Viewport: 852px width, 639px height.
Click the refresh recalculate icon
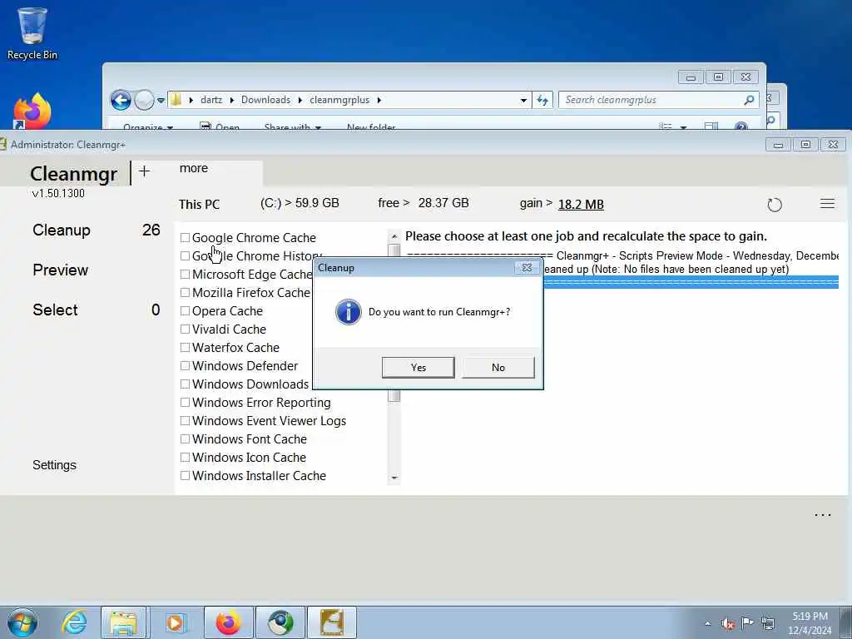click(x=775, y=205)
